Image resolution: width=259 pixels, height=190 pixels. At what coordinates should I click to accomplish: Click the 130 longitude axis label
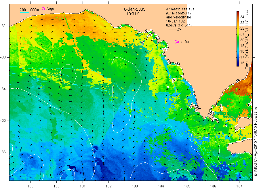(x=56, y=186)
